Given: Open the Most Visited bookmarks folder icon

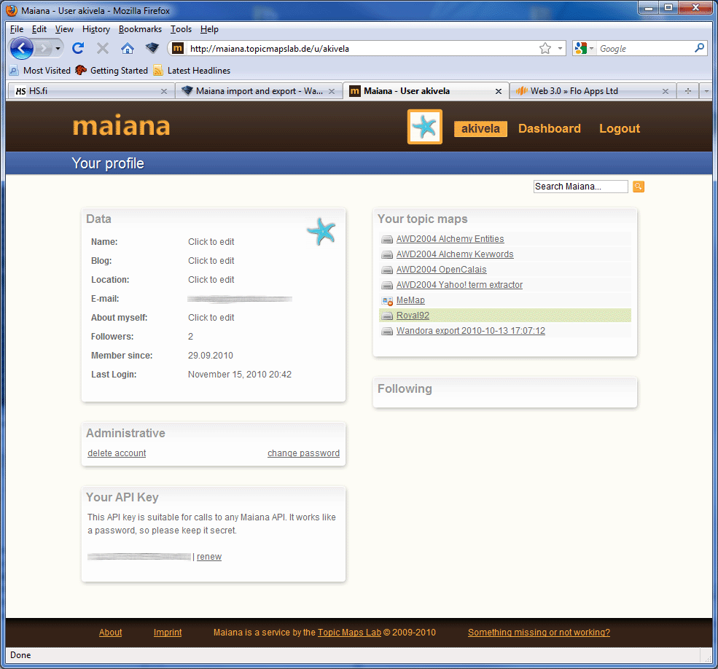Looking at the screenshot, I should coord(13,71).
